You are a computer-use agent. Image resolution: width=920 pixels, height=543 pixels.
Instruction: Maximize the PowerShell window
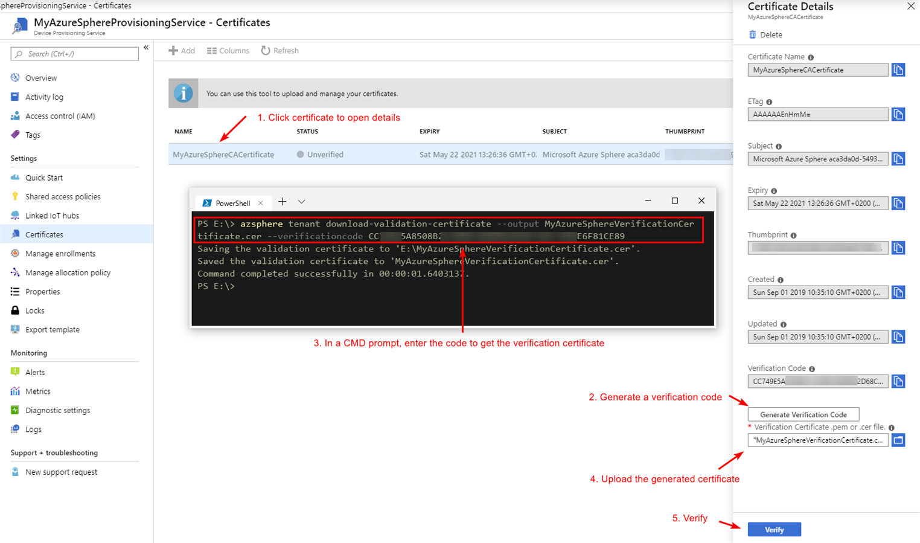tap(675, 201)
